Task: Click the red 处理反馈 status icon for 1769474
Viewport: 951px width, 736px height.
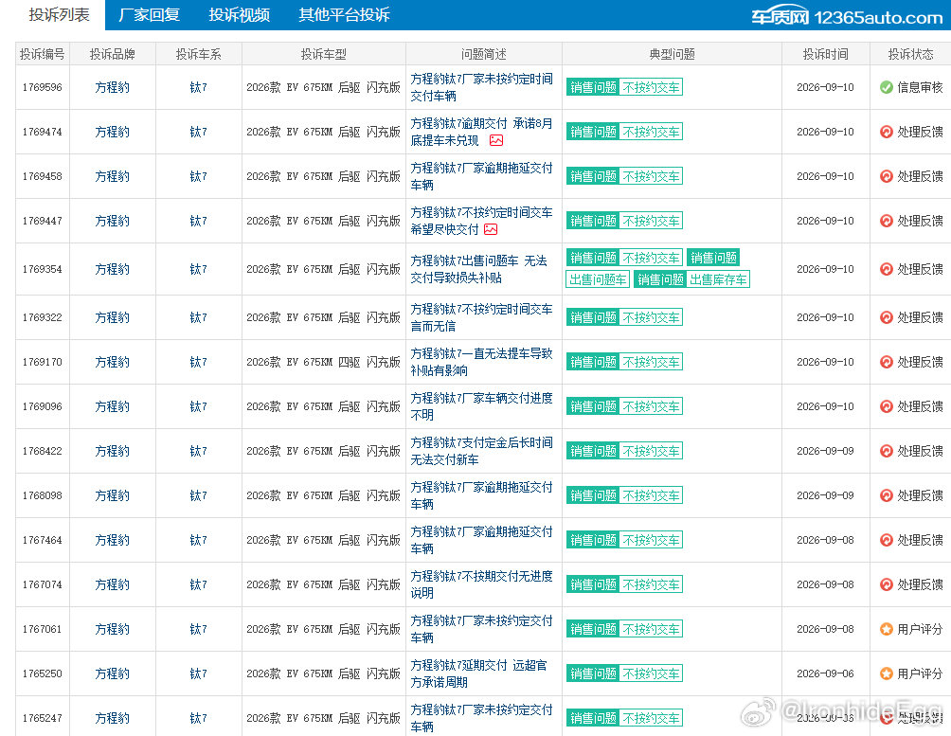Action: click(x=886, y=132)
